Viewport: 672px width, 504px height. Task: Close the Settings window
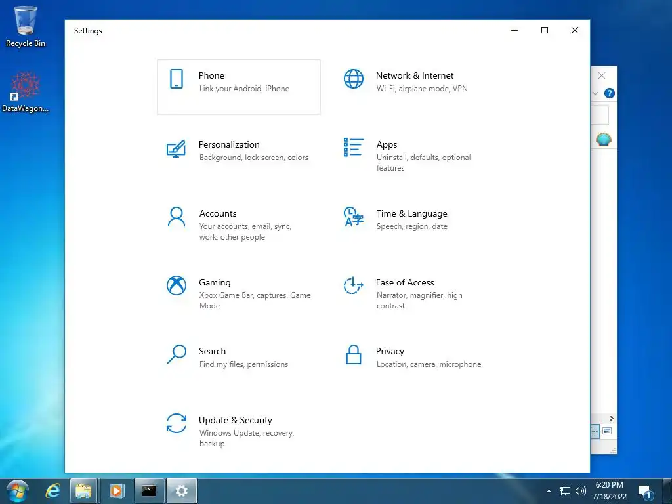pyautogui.click(x=575, y=30)
